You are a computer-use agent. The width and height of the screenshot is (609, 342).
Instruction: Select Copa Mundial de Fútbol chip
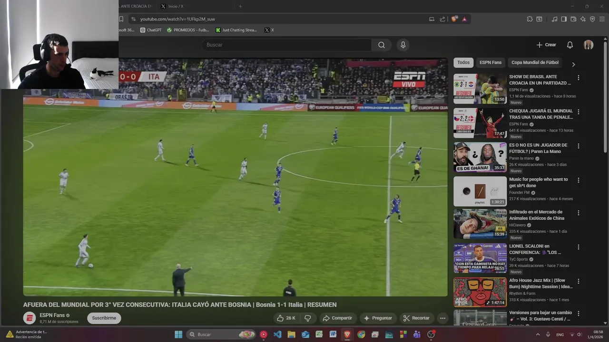click(x=535, y=63)
